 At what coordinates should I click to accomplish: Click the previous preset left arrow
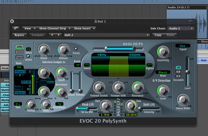click(52, 35)
